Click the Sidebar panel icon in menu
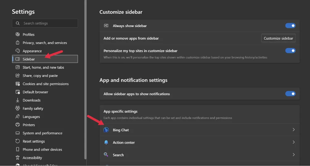 (x=18, y=59)
